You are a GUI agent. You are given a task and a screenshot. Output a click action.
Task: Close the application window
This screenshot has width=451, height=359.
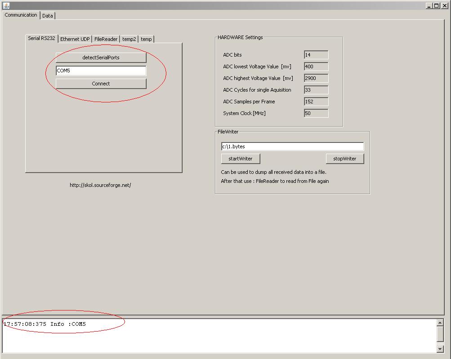444,5
